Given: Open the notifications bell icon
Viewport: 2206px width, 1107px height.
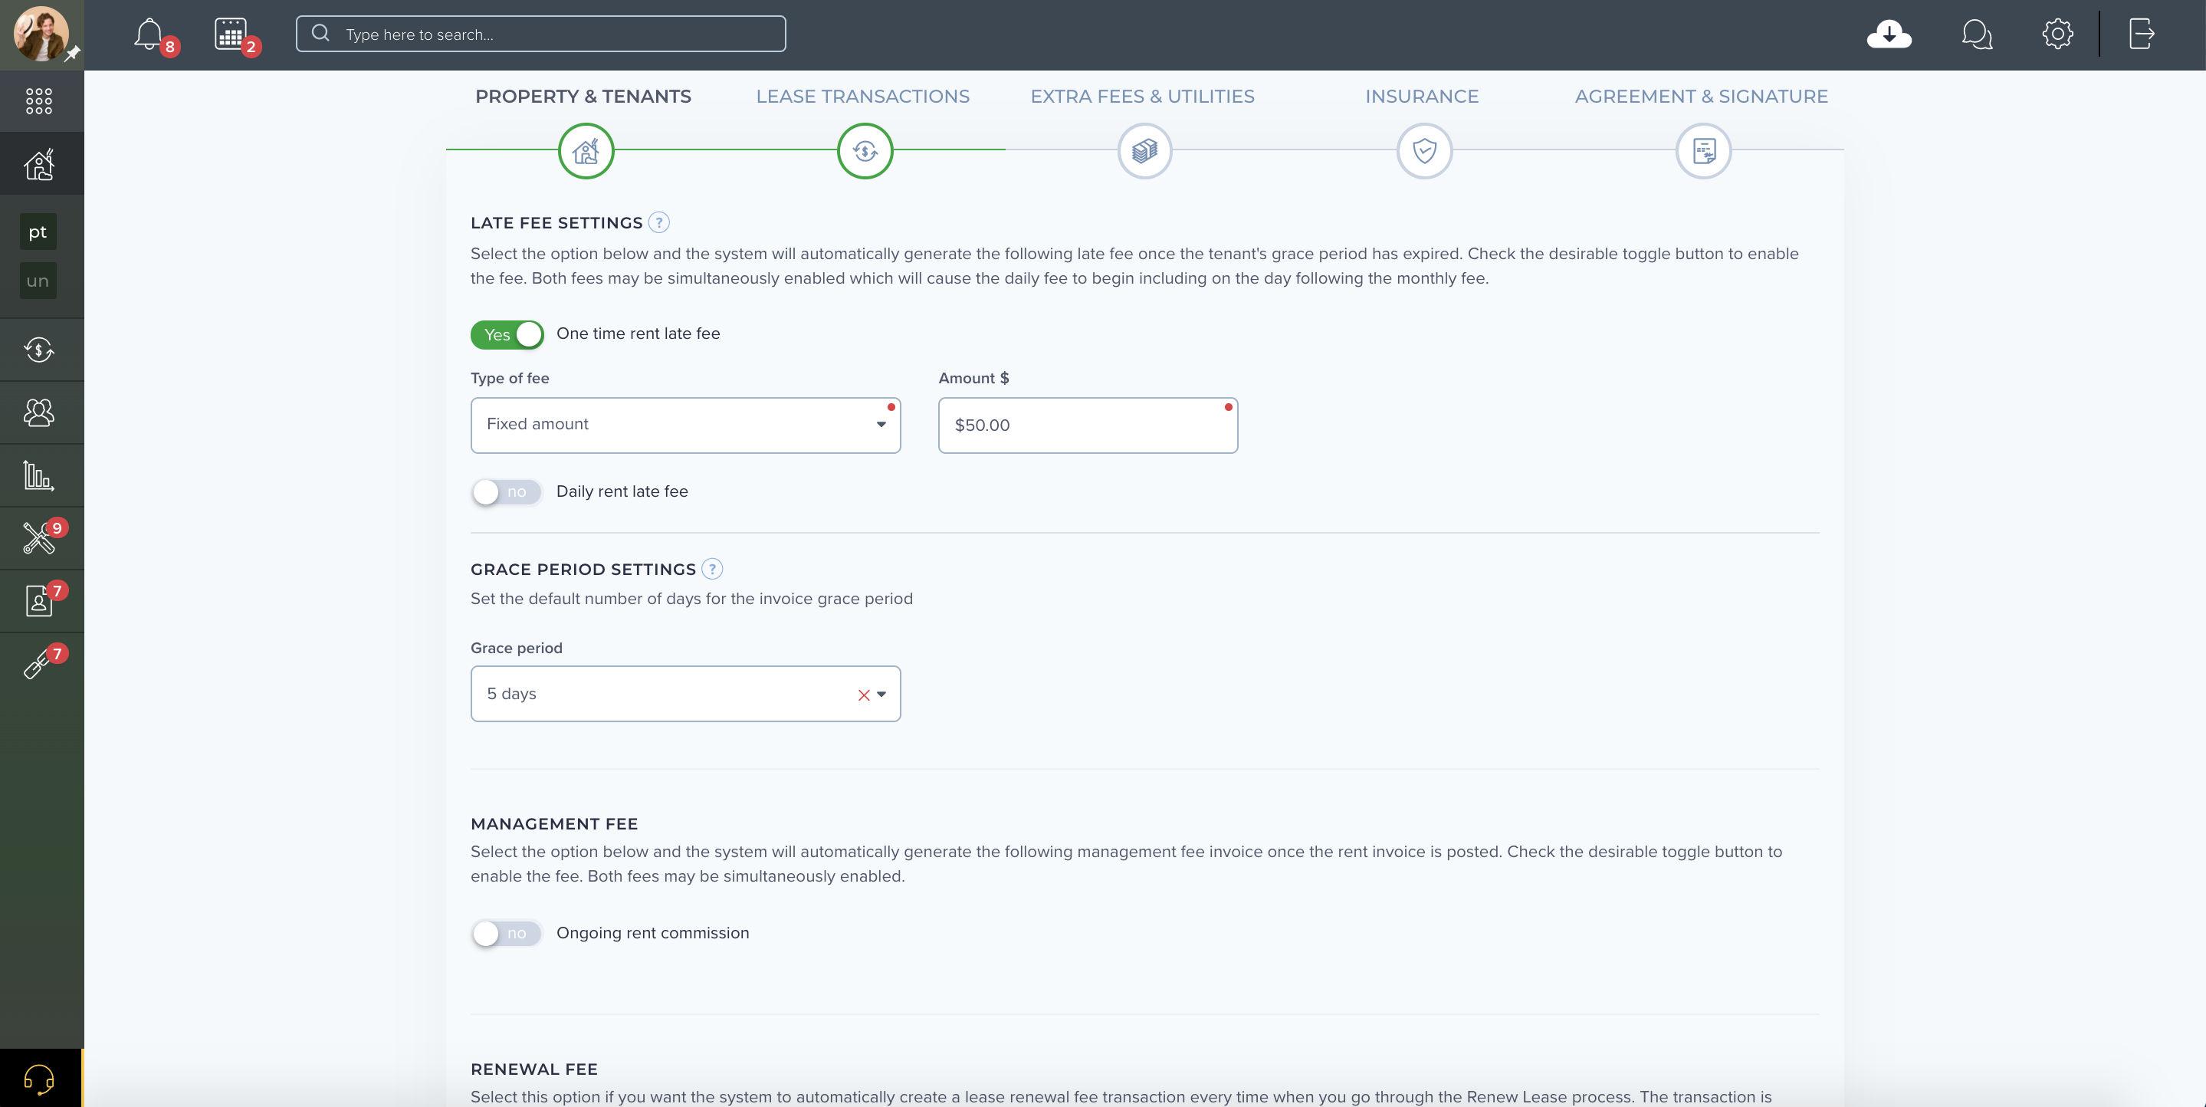Looking at the screenshot, I should [x=149, y=34].
